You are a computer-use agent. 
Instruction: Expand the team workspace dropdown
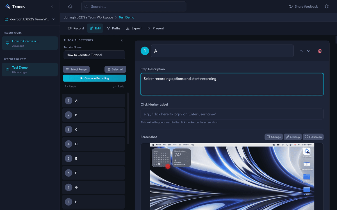click(53, 19)
